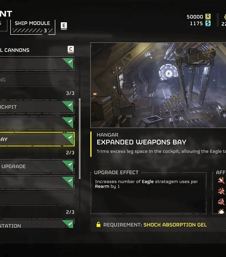Click the blue sample currency icon
This screenshot has height=257, width=226.
pos(208,23)
